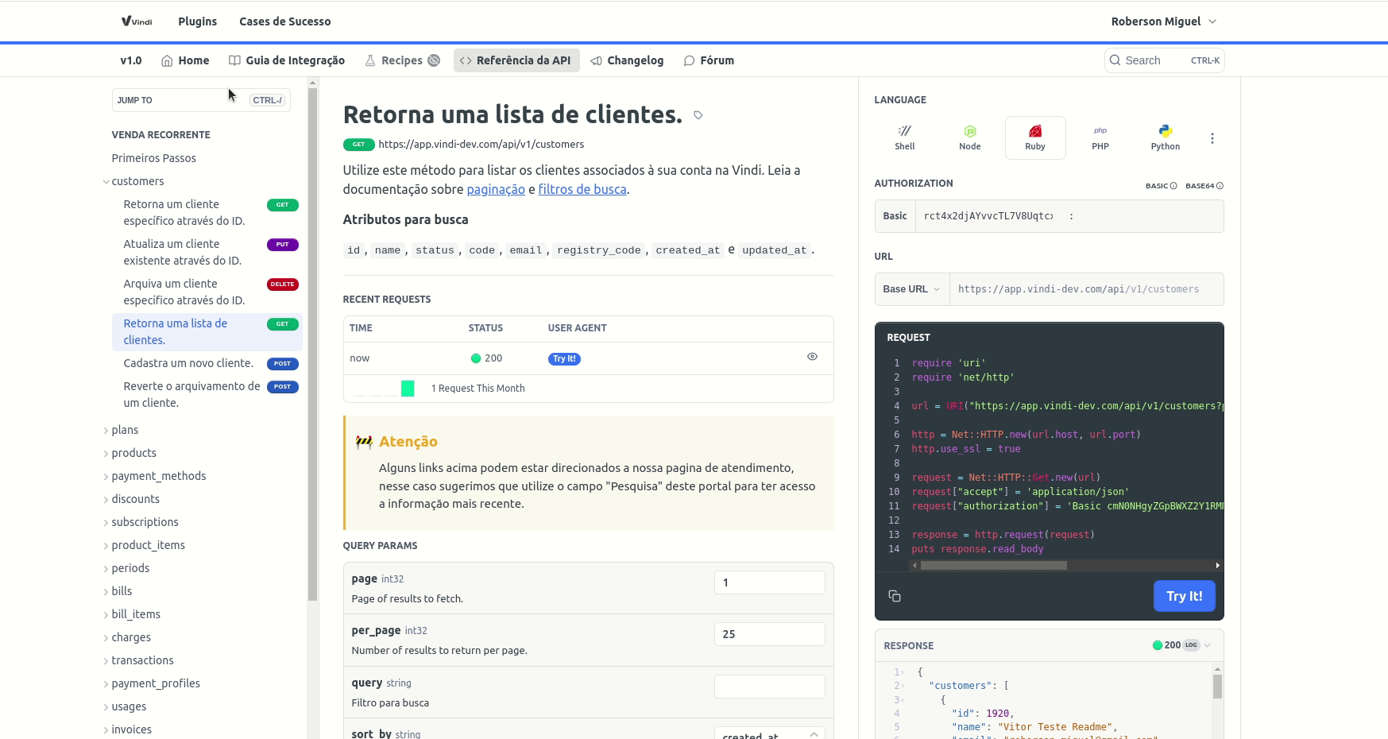
Task: Click the blue Try It! button
Action: 1184,596
